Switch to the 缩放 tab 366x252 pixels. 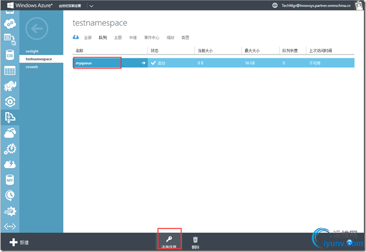pyautogui.click(x=170, y=38)
